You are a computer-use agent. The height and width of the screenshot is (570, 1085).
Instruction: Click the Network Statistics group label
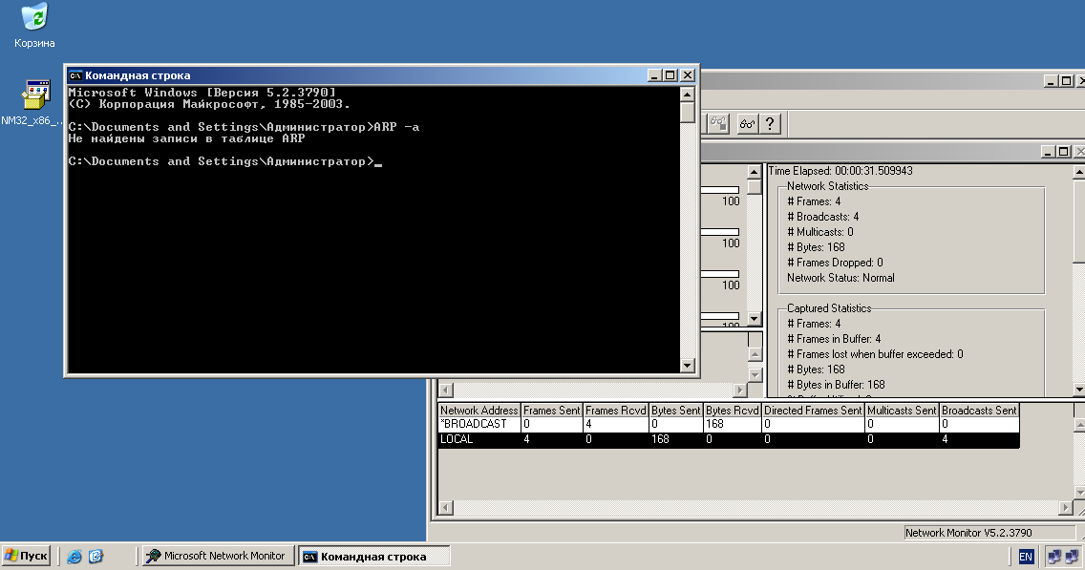coord(827,186)
